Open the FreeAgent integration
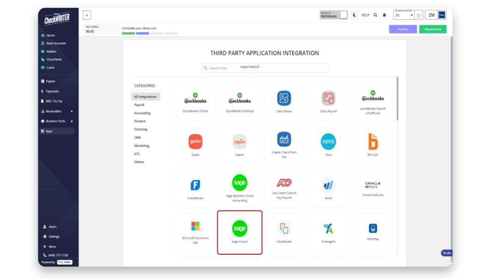 tap(328, 232)
